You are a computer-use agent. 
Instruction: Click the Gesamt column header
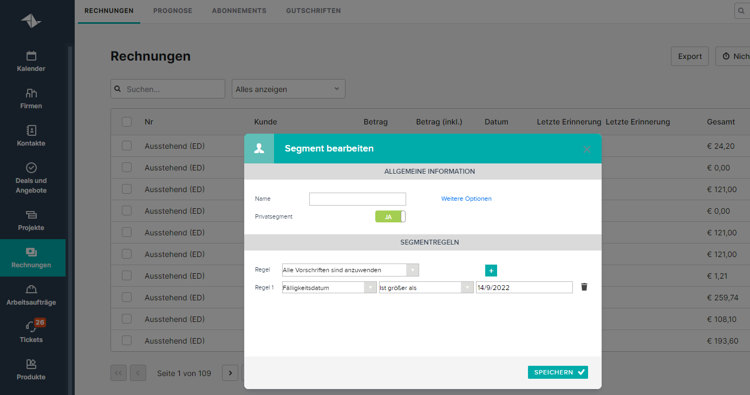click(721, 122)
